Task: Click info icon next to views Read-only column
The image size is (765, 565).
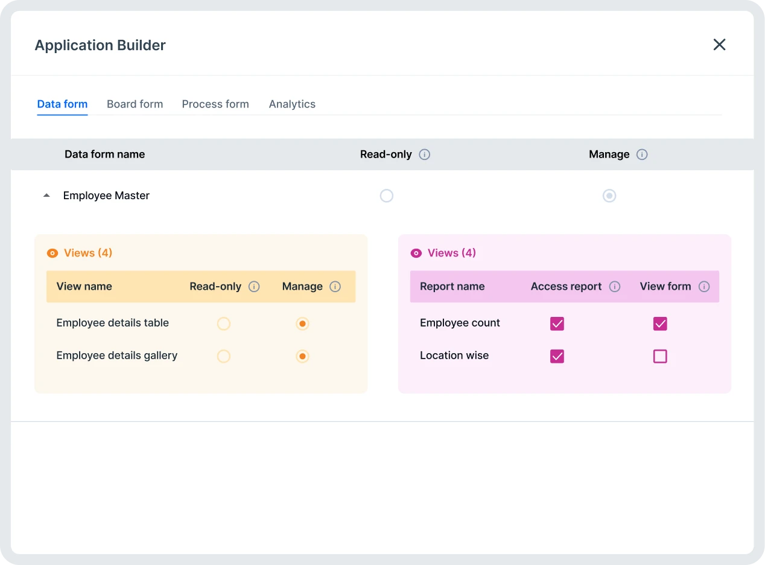Action: 254,287
